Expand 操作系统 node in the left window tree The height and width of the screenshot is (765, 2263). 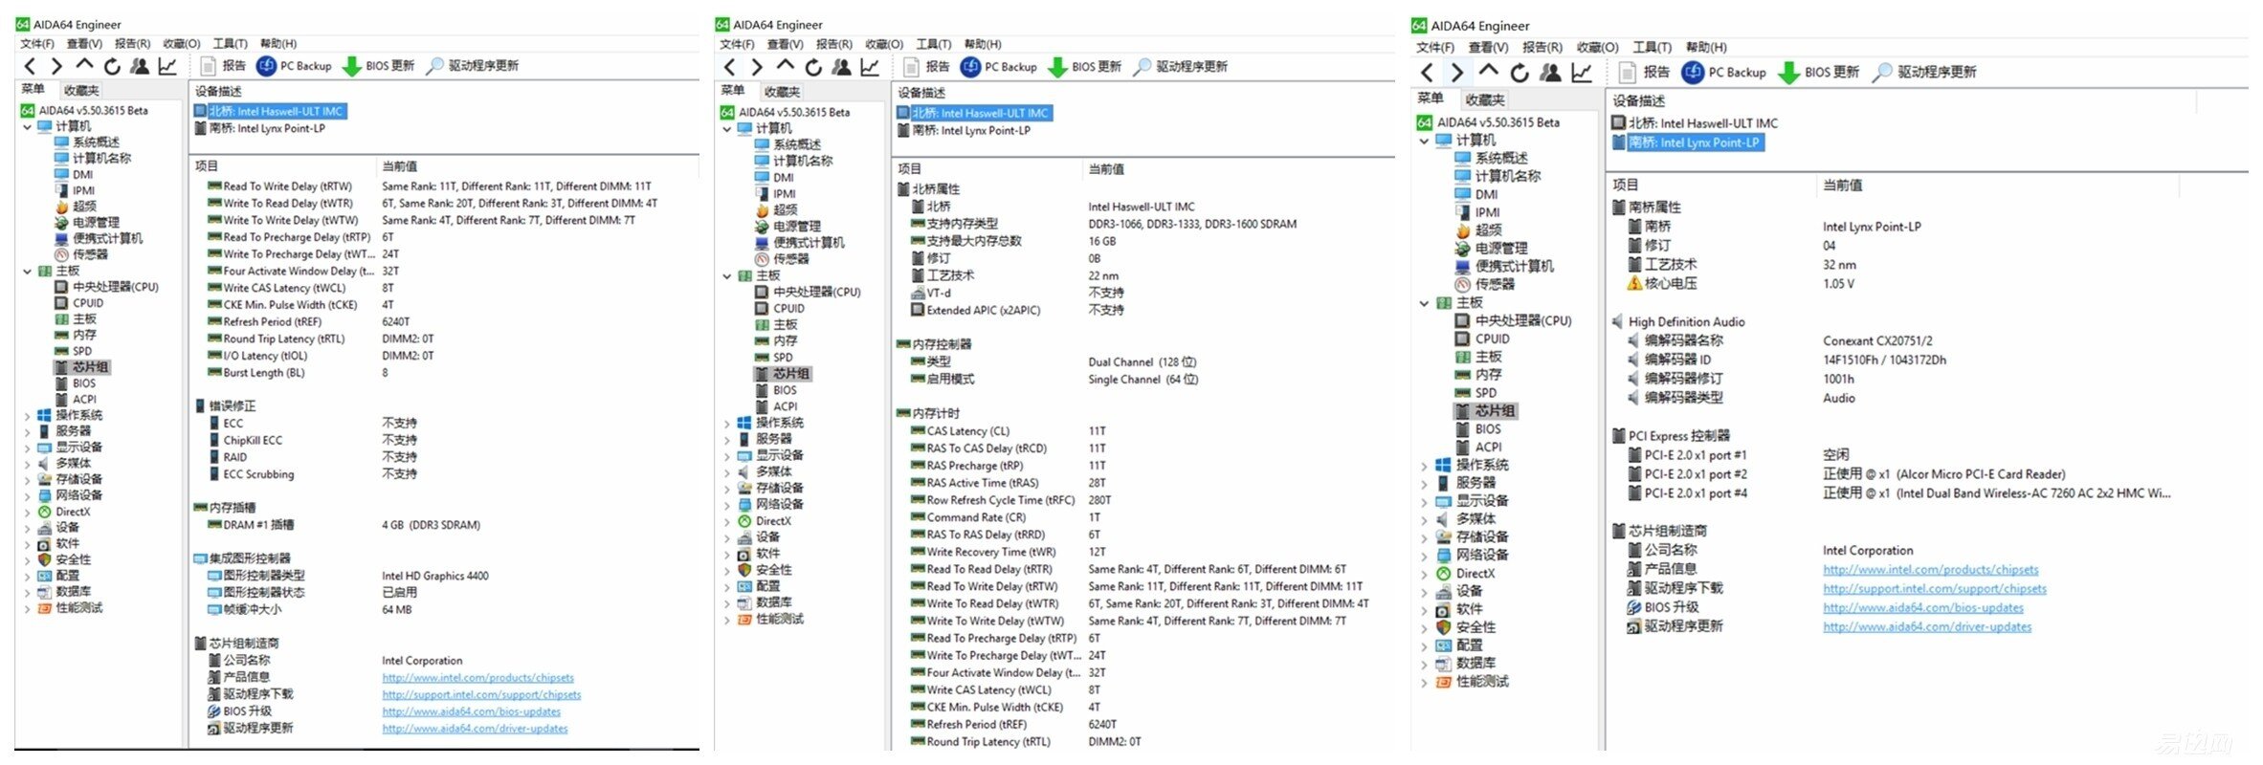[27, 415]
